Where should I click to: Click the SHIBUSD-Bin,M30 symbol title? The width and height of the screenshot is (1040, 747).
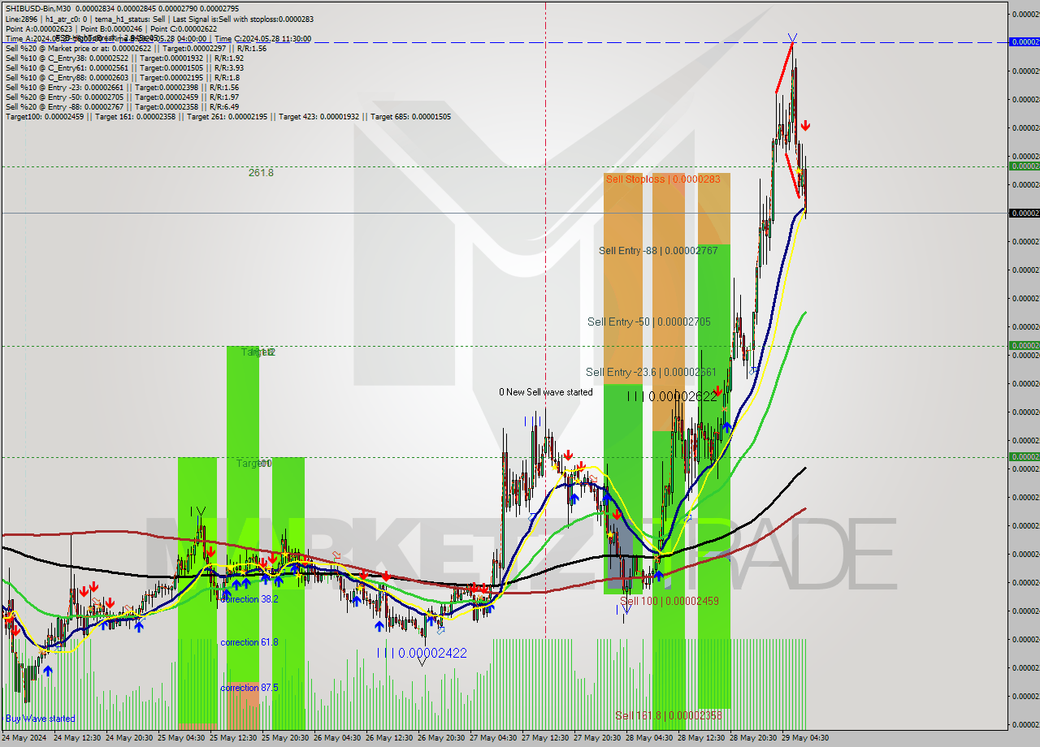pyautogui.click(x=38, y=9)
